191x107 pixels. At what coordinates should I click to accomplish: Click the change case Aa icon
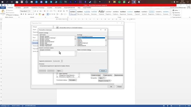coord(41,11)
